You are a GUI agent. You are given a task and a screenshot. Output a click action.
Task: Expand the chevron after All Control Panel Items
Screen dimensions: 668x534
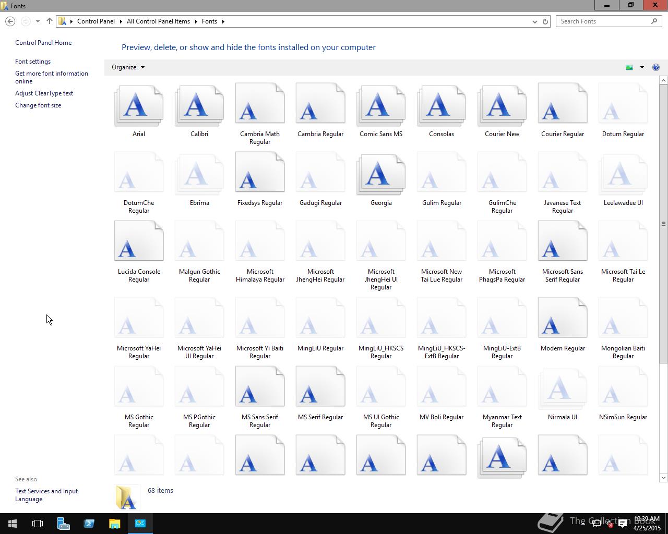[x=196, y=21]
